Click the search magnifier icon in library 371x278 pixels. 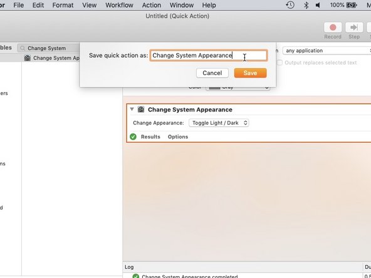point(23,48)
